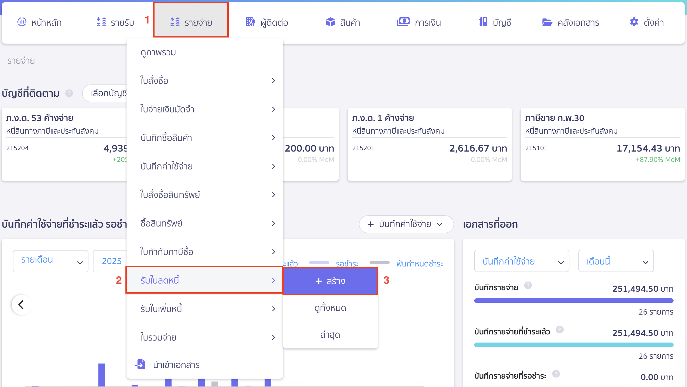Click account code 215204
Viewport: 687px width, 387px height.
(x=17, y=148)
